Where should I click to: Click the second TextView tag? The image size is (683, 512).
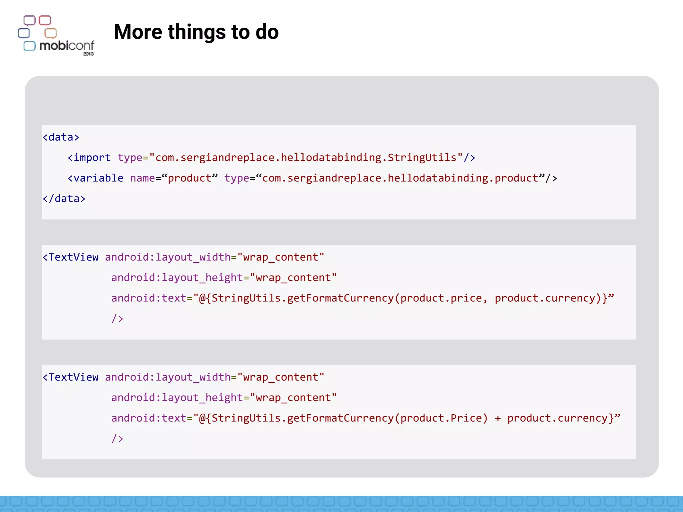coord(71,377)
